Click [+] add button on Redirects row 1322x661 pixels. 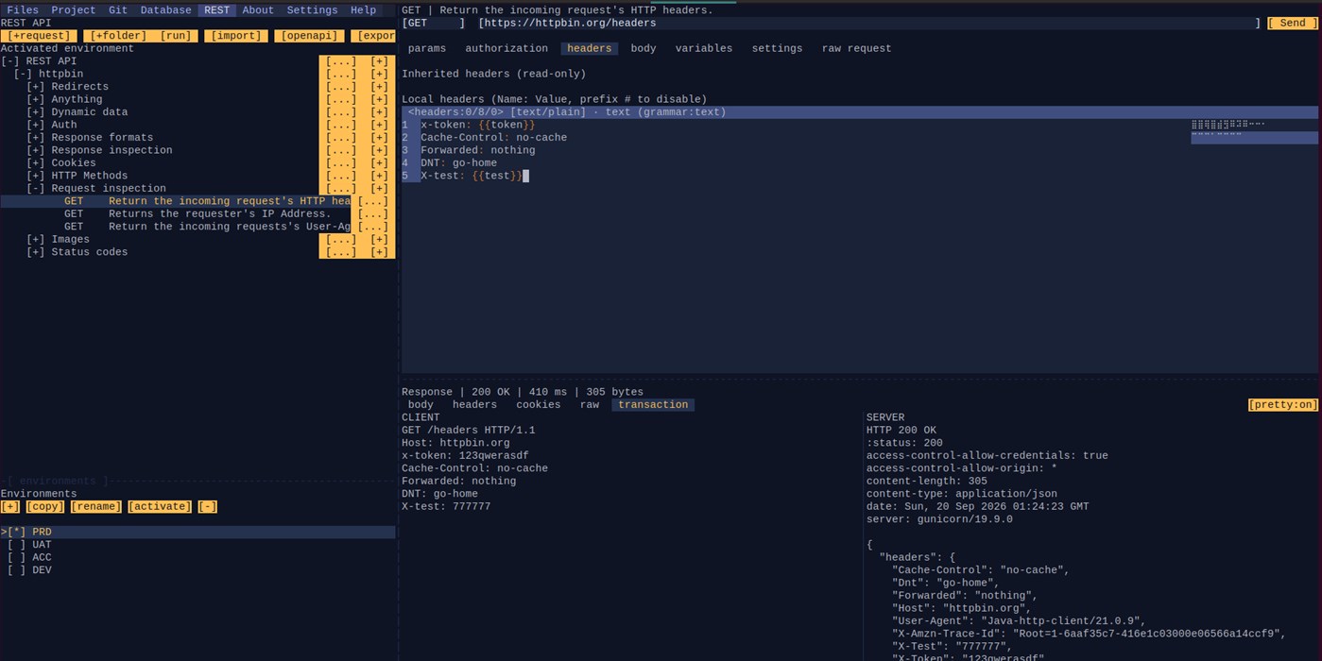pos(379,87)
